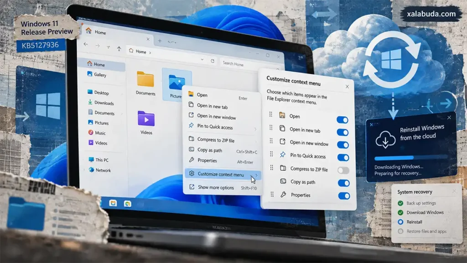Toggle the Pin to Quick access switch

coord(343,158)
